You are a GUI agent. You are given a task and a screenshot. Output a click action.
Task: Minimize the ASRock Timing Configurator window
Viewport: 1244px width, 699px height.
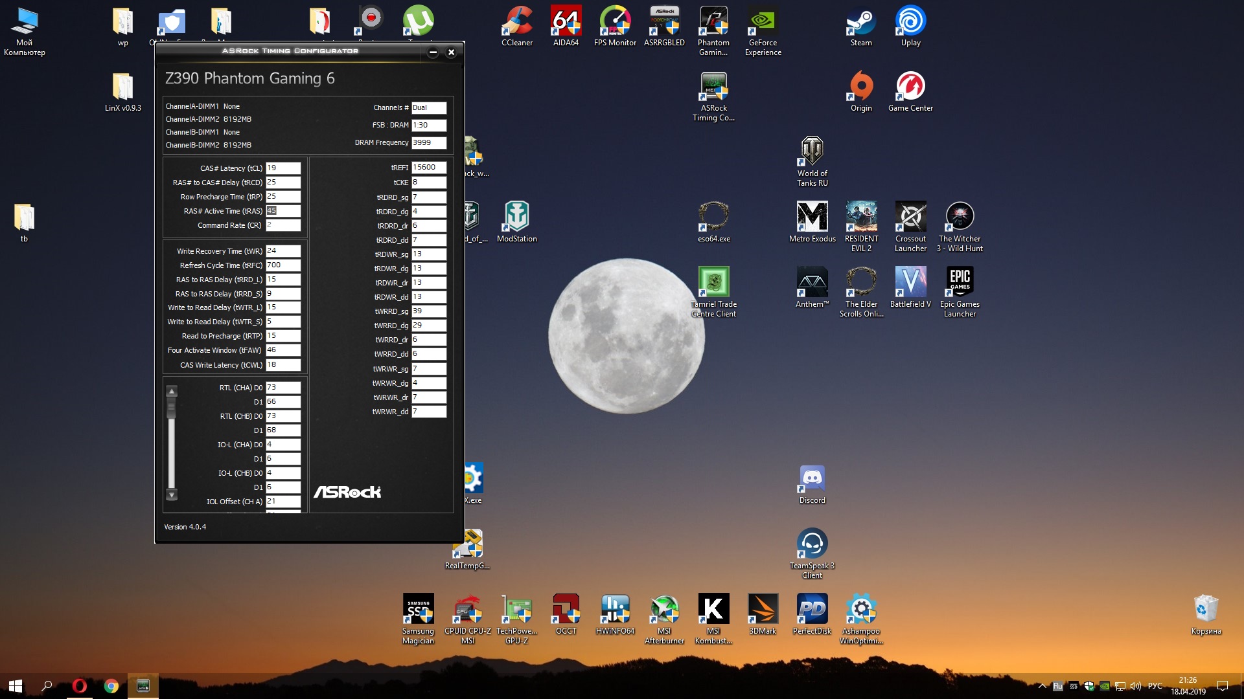point(433,52)
